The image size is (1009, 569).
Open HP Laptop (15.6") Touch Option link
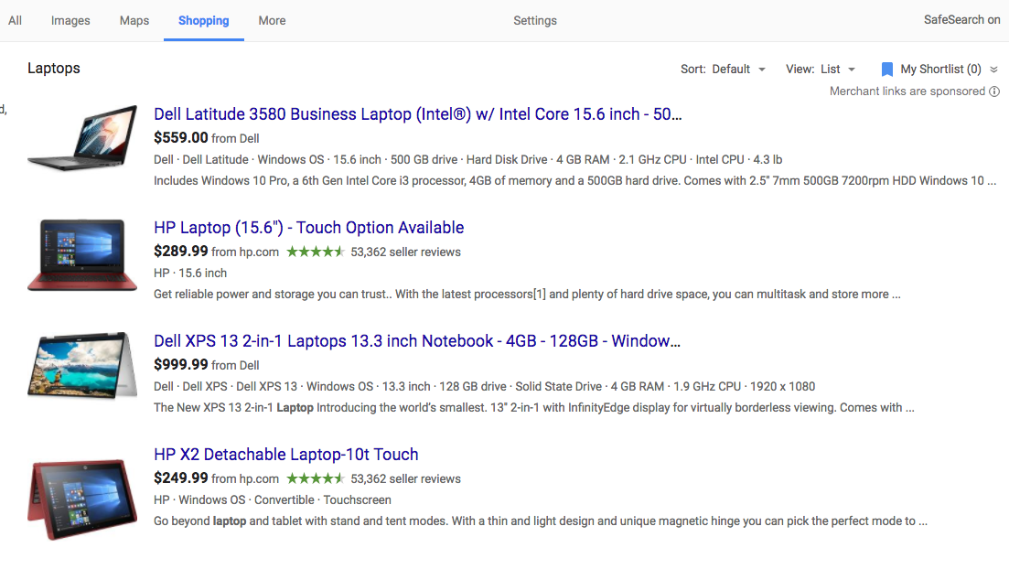click(309, 228)
